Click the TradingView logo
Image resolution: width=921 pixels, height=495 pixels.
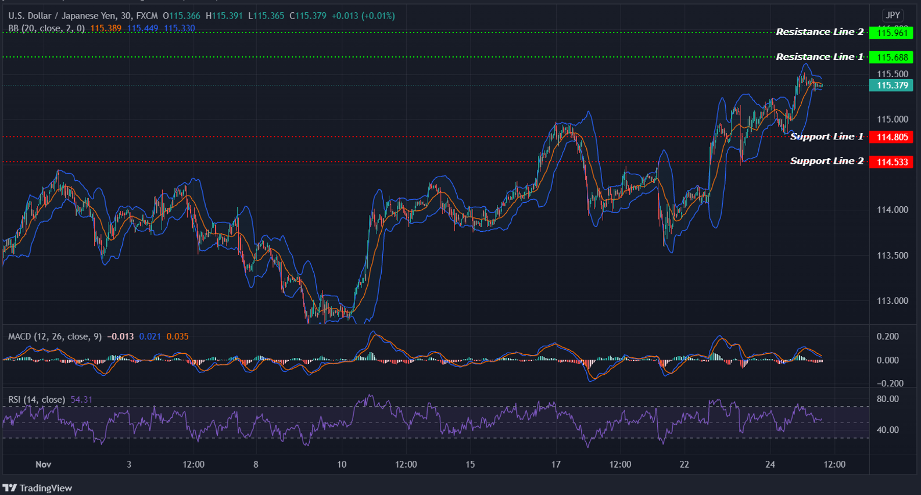(x=37, y=488)
